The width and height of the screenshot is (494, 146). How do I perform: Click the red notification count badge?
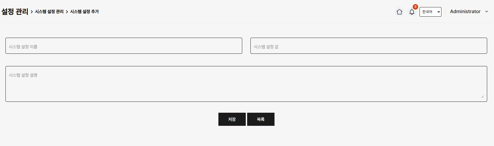pyautogui.click(x=415, y=7)
